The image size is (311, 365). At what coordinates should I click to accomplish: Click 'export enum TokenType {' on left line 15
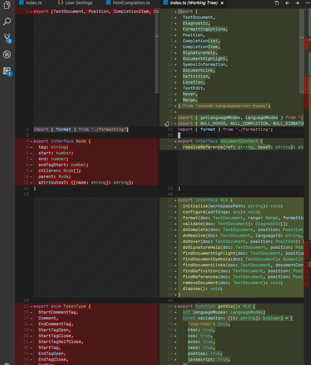(62, 306)
